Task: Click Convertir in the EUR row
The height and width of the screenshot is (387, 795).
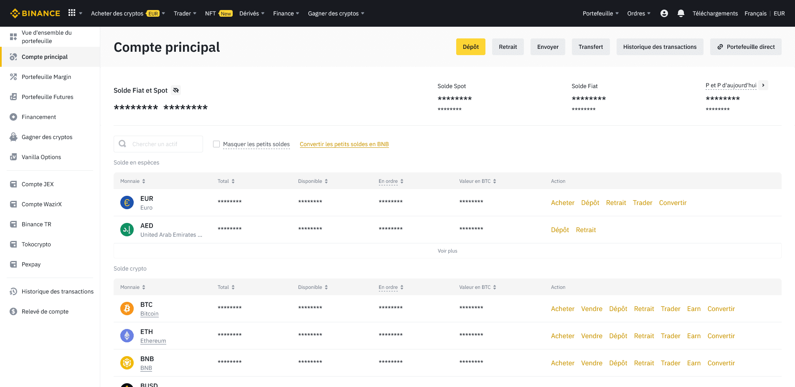Action: (673, 202)
